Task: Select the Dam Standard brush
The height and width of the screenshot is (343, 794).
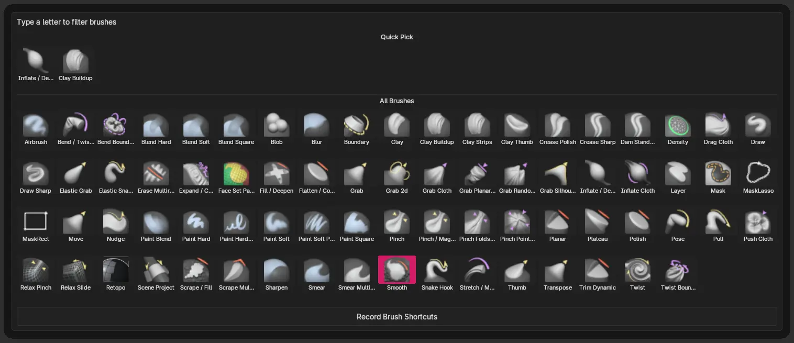Action: (637, 129)
